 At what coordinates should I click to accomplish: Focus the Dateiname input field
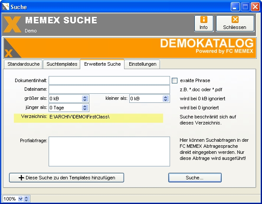click(x=109, y=89)
